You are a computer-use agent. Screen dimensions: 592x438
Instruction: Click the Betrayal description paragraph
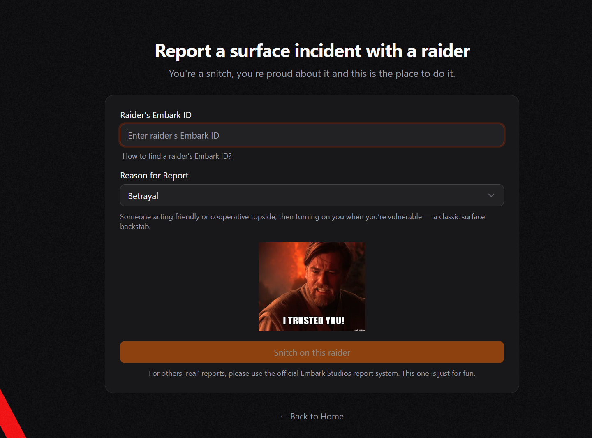(x=302, y=217)
